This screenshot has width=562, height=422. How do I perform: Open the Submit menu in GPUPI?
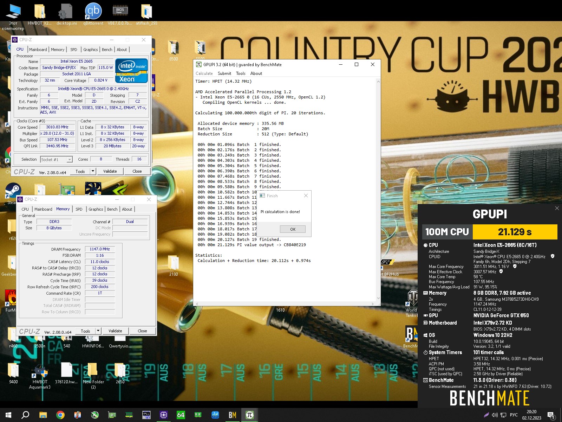[224, 73]
